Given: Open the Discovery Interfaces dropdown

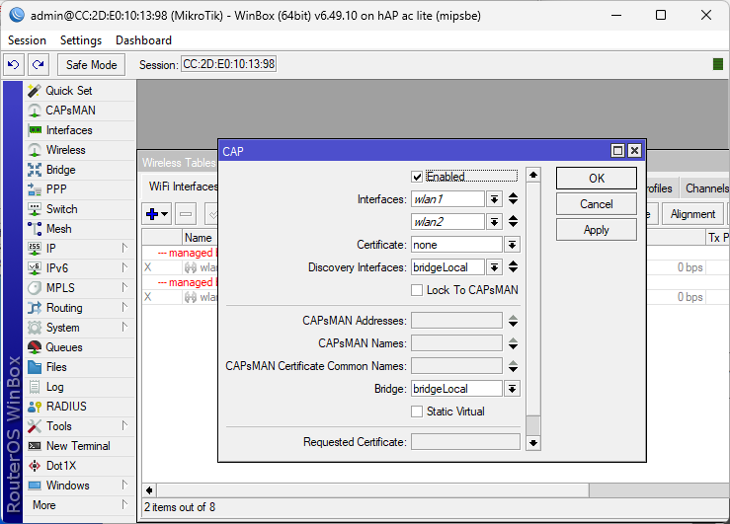Looking at the screenshot, I should 494,267.
